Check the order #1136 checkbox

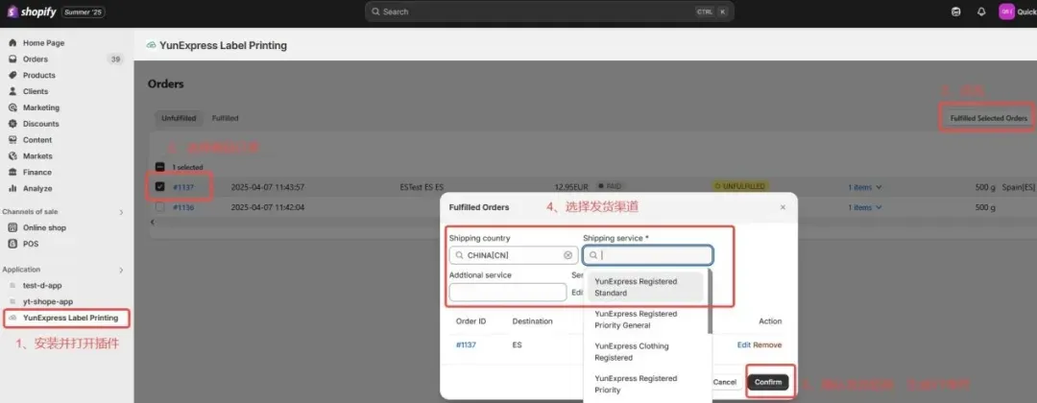159,207
